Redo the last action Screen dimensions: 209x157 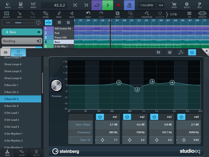101,15
